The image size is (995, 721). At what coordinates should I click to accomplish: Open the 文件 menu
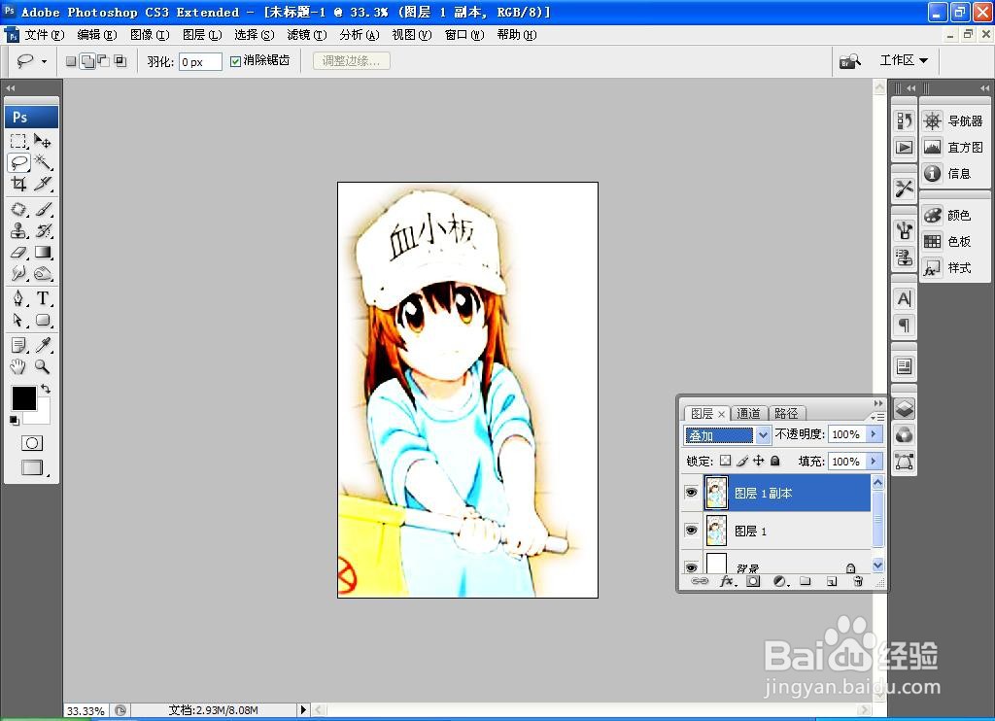click(x=44, y=35)
